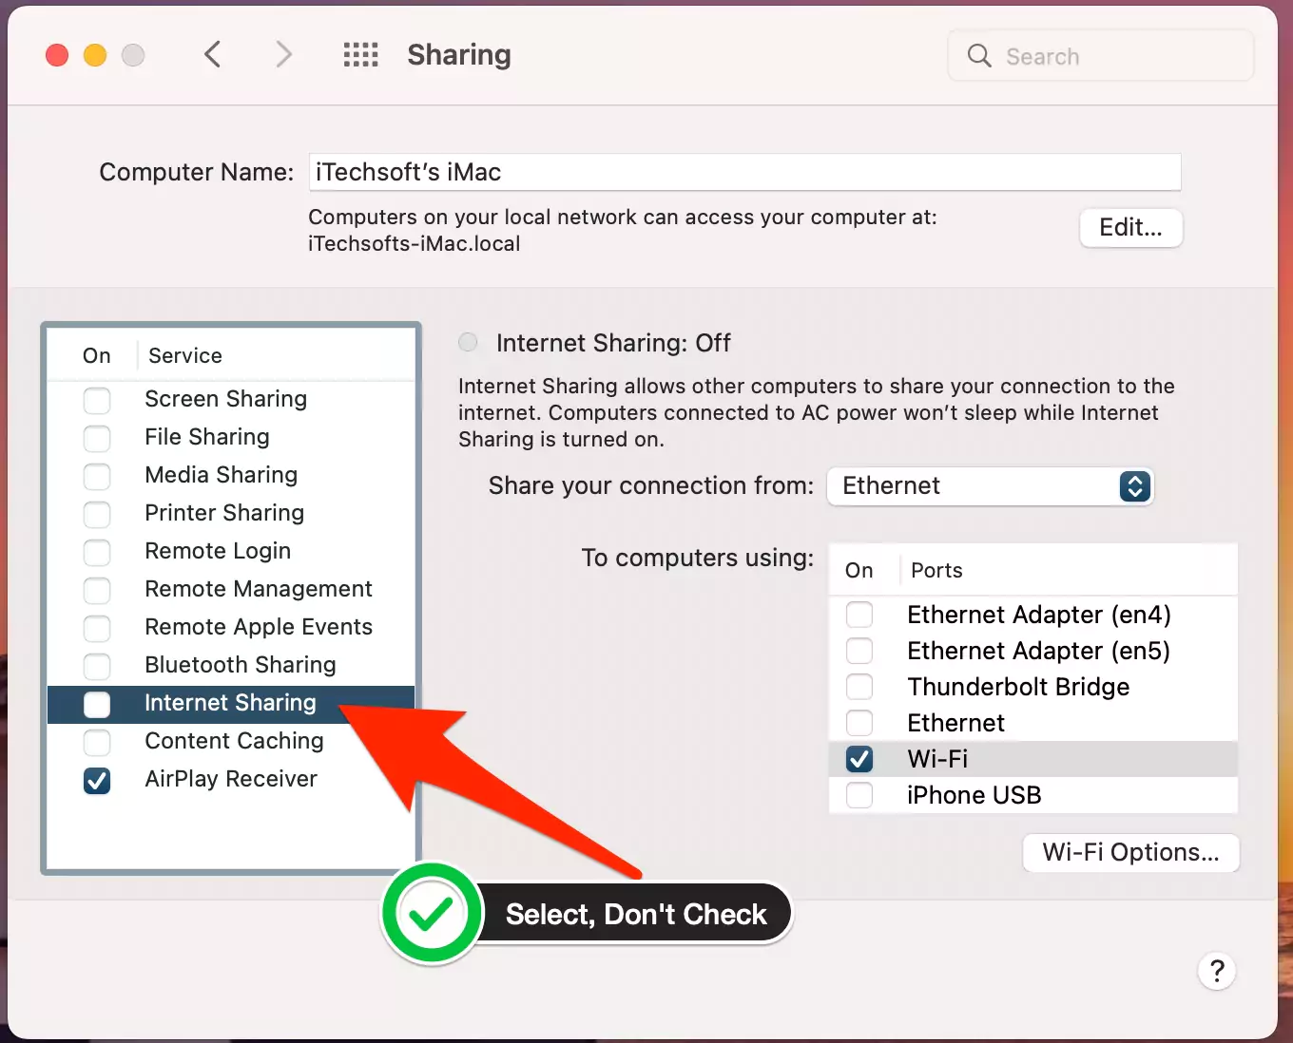Select the Media Sharing service row
1293x1043 pixels.
(231, 476)
